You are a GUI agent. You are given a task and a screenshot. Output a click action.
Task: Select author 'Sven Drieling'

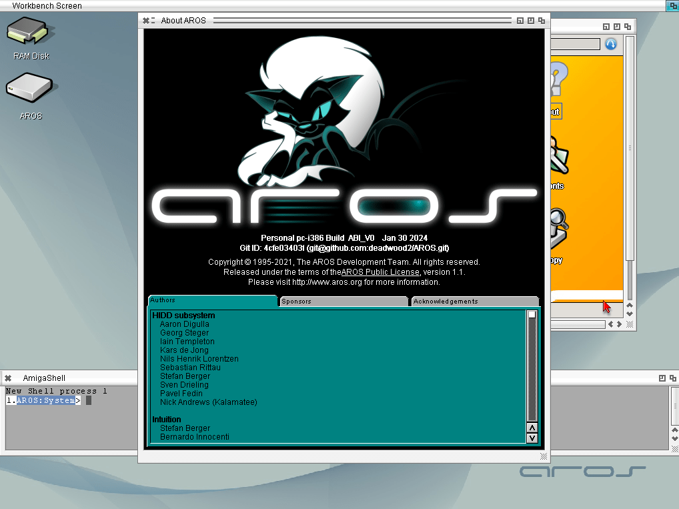coord(185,385)
